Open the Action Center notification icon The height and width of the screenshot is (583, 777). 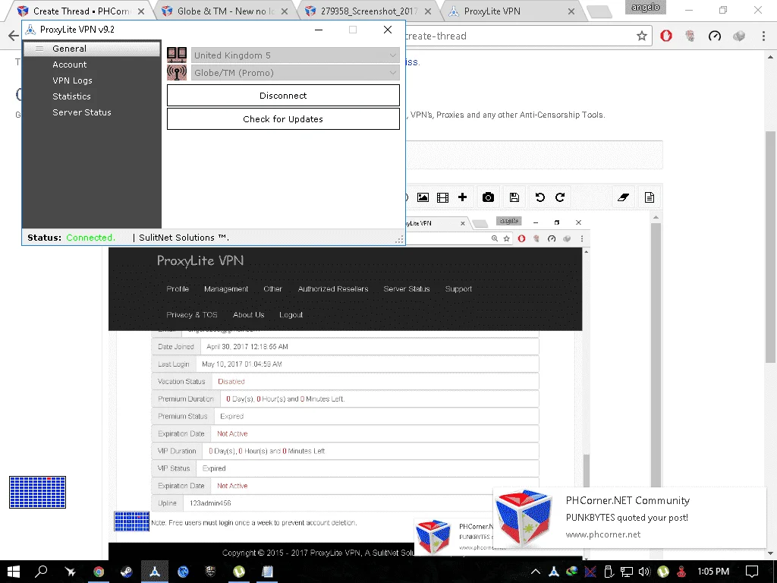coord(752,572)
